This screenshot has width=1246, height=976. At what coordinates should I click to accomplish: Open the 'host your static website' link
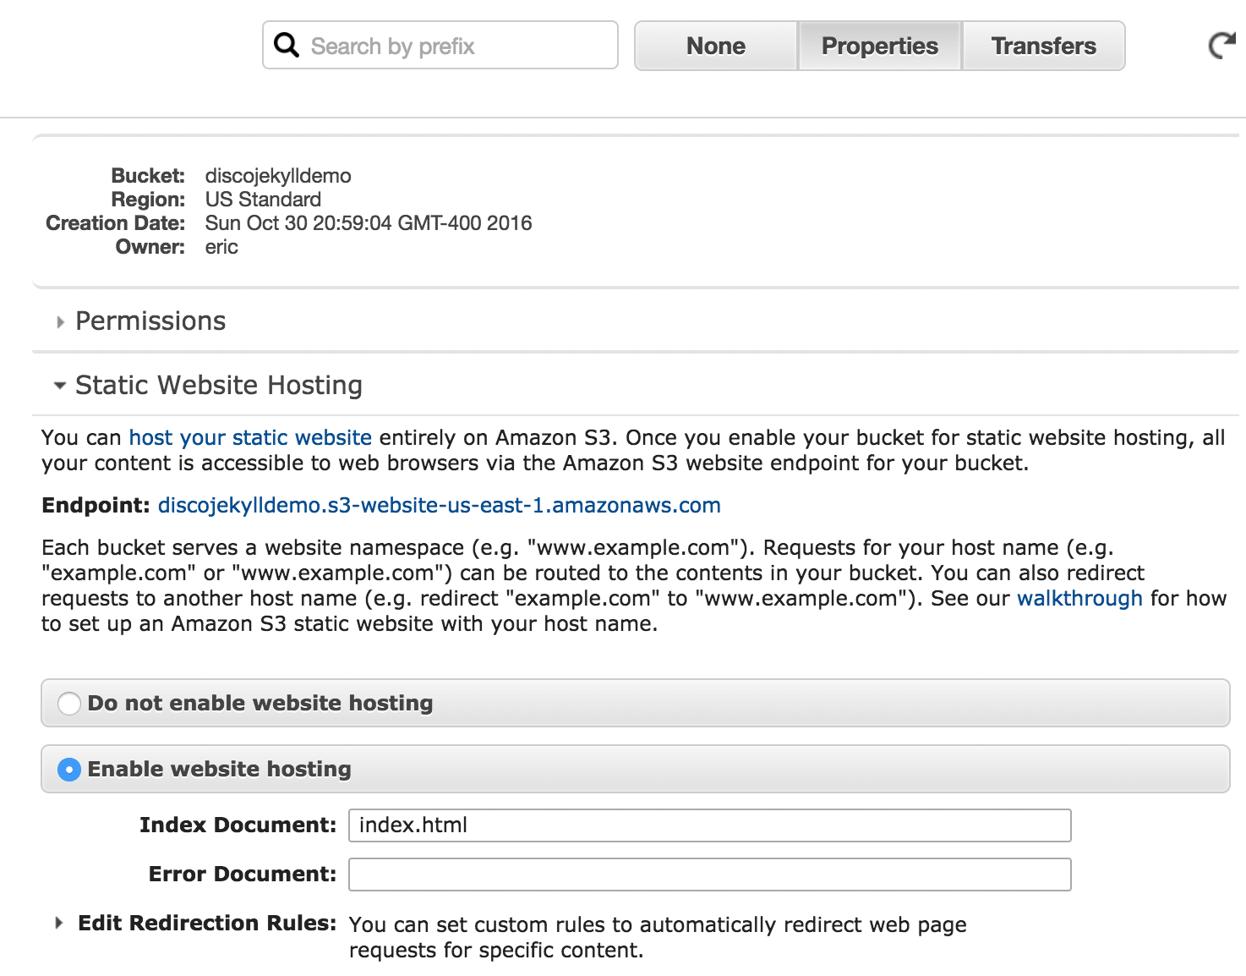point(250,437)
